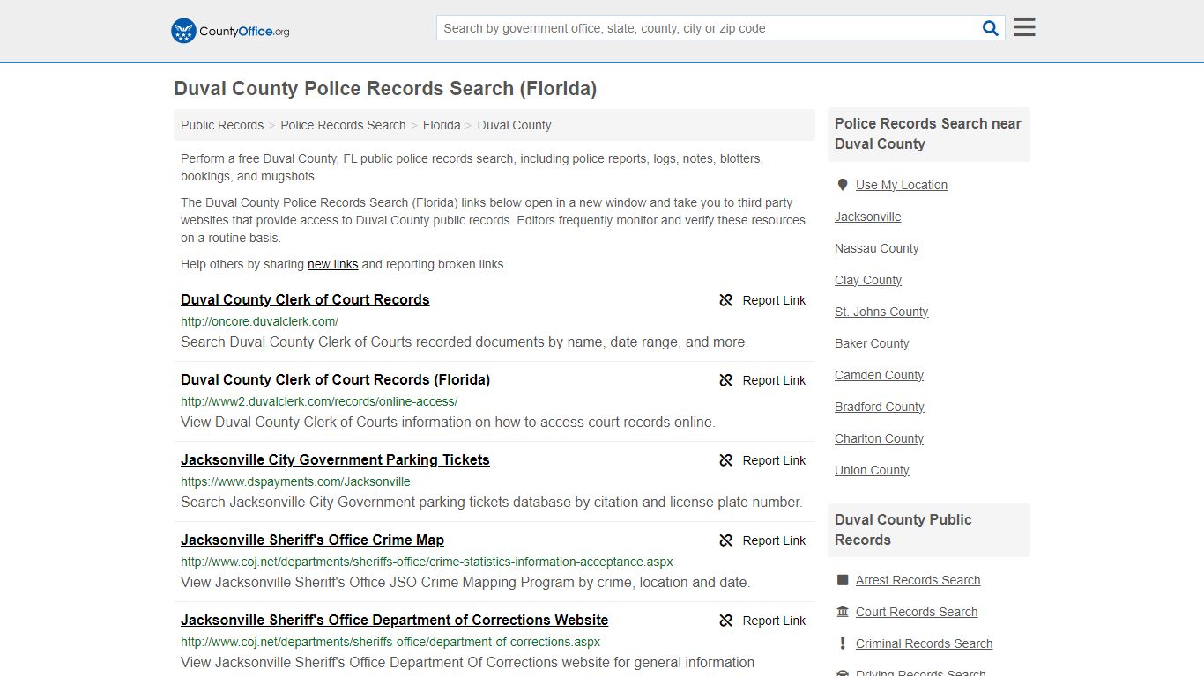
Task: Open the hamburger menu icon
Action: coord(1024,27)
